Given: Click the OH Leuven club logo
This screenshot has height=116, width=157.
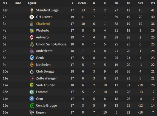Looking at the screenshot, I should (32, 17).
